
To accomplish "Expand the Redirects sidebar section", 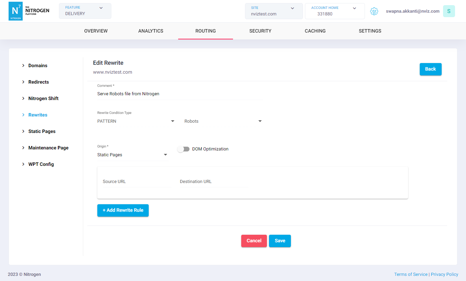I will (x=38, y=82).
